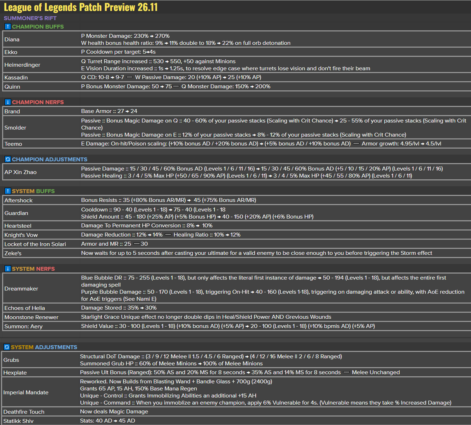Select the Smolder row name
The image size is (471, 425).
15,128
